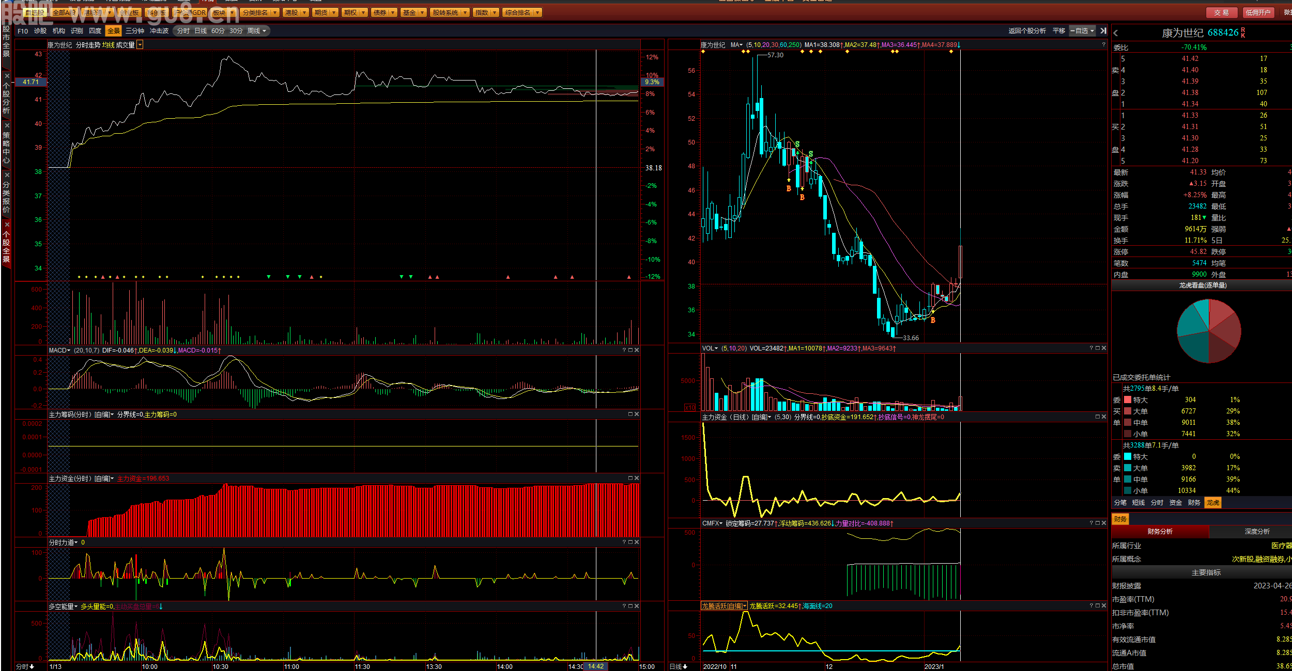The width and height of the screenshot is (1292, 671).
Task: Click the 交易 button
Action: point(1221,12)
